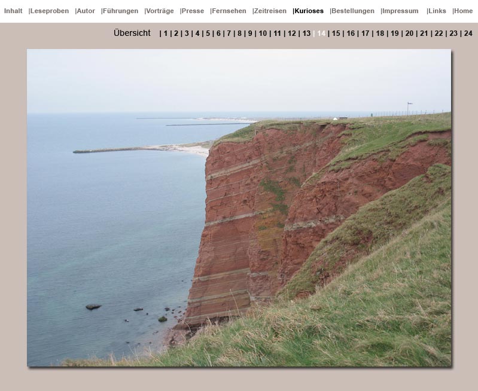Open the Autor page
This screenshot has height=391, width=478.
[86, 11]
